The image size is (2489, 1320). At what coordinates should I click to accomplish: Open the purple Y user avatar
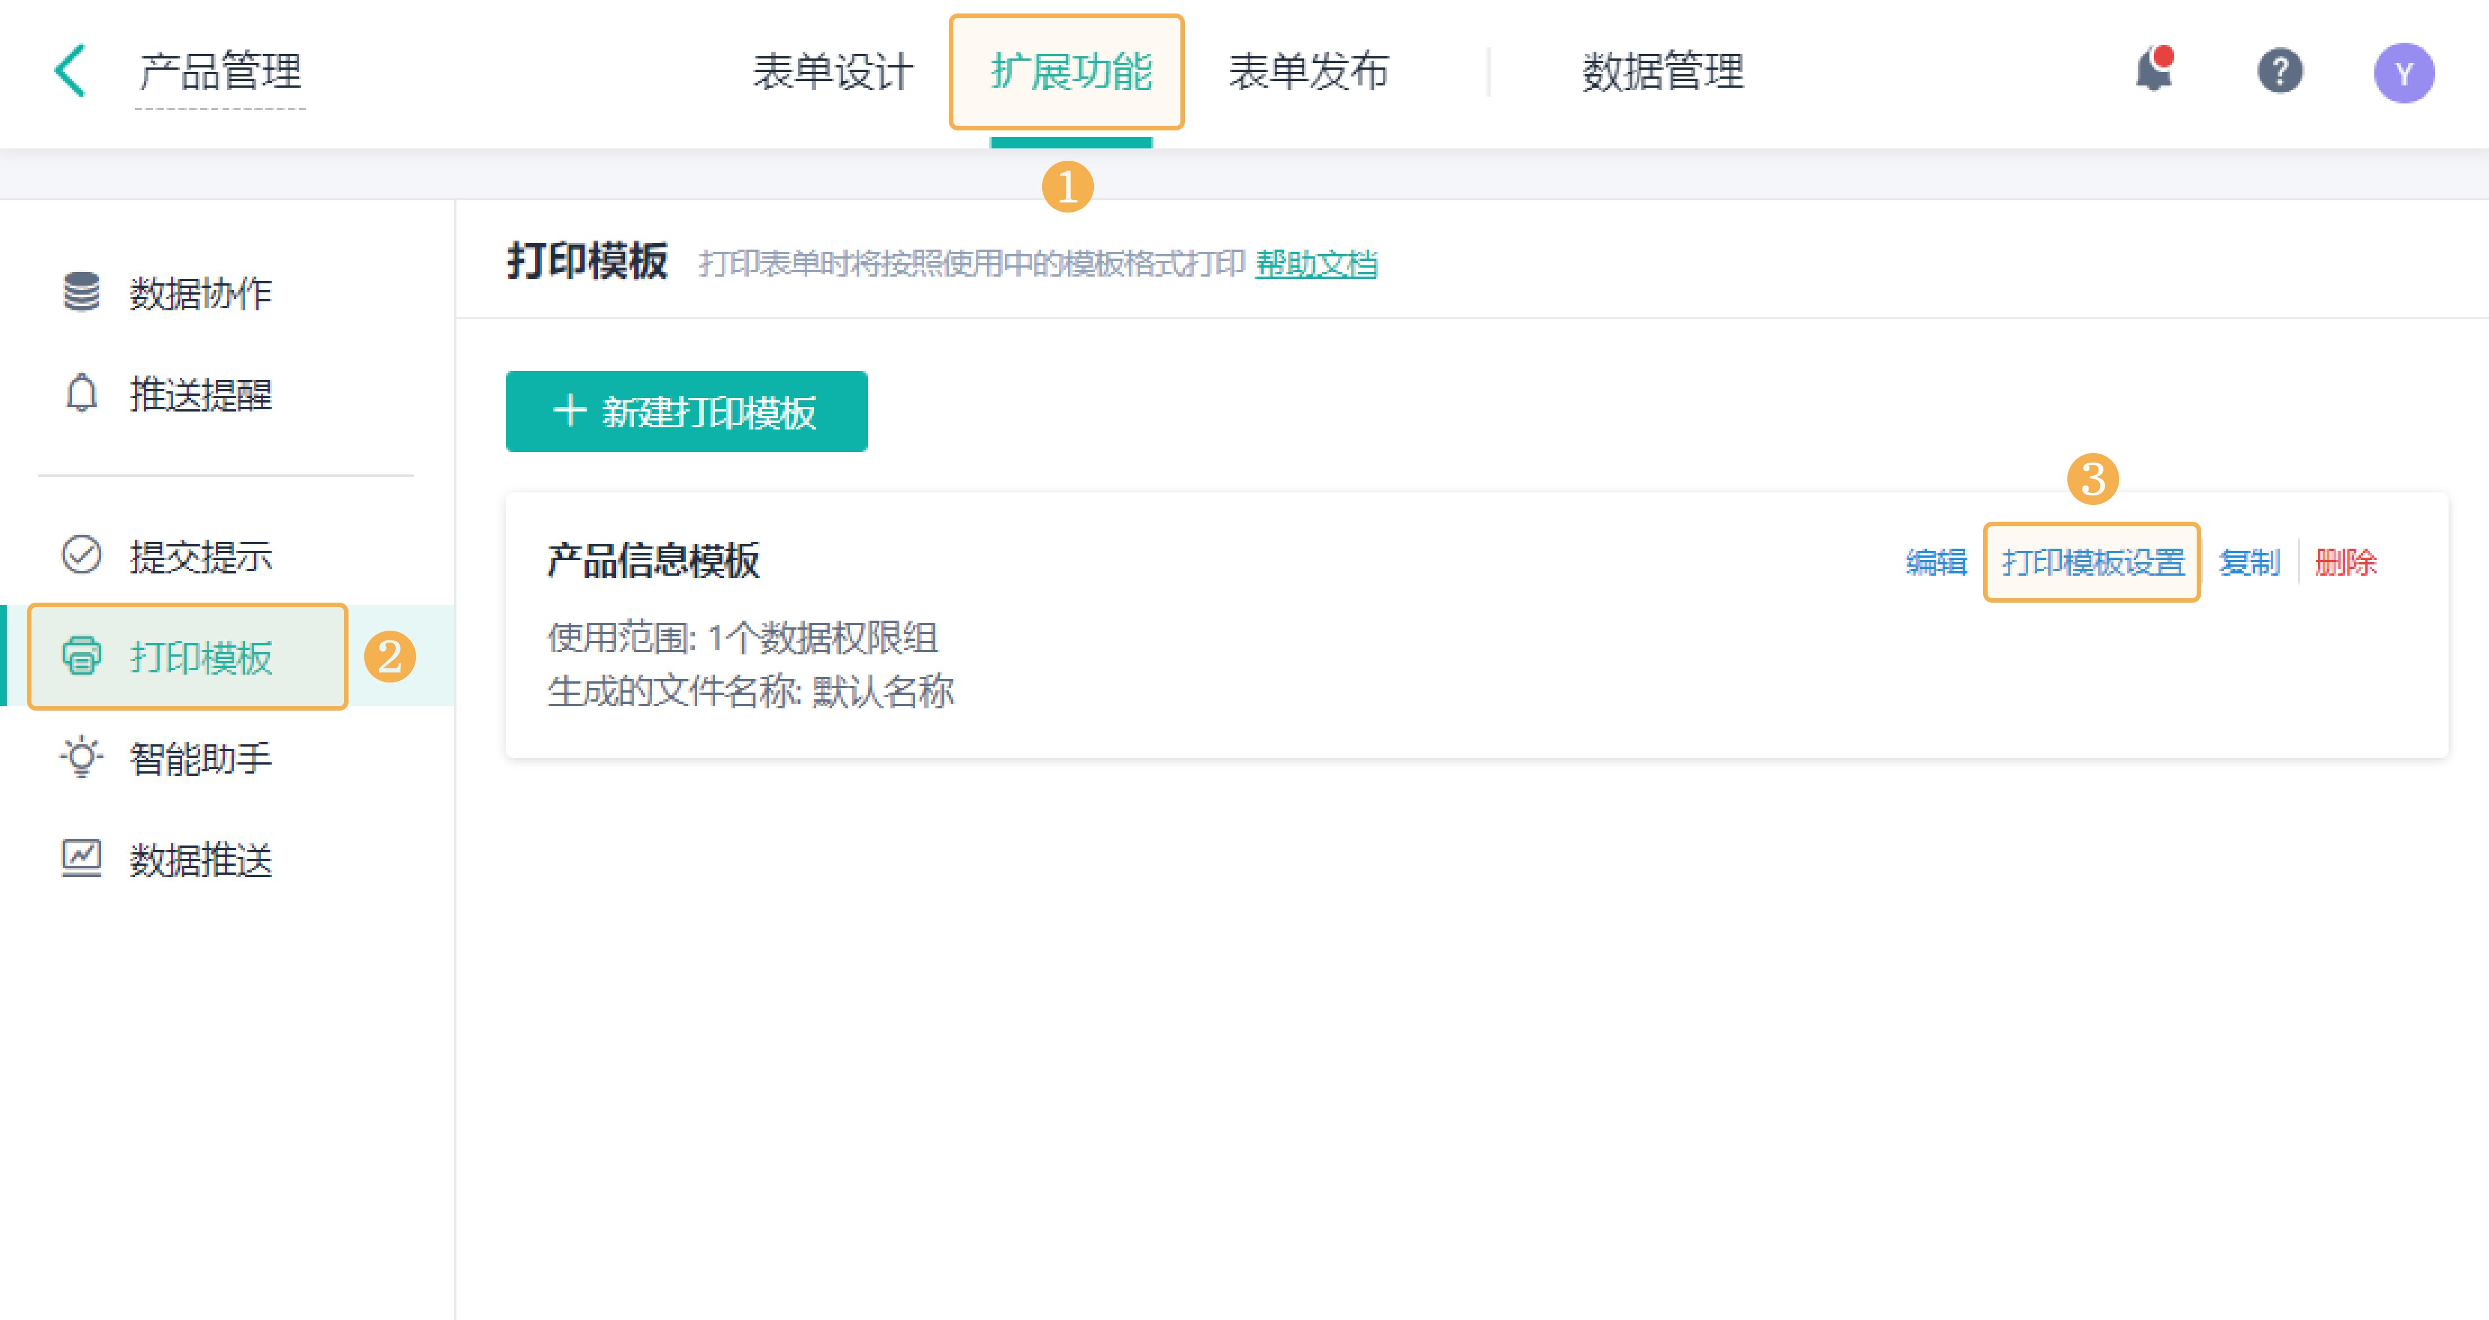2404,70
